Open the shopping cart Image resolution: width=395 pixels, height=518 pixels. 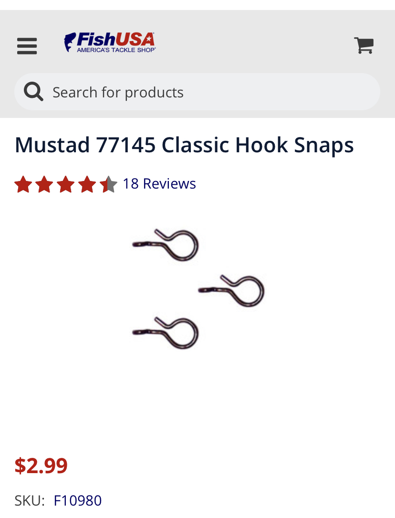(x=364, y=45)
